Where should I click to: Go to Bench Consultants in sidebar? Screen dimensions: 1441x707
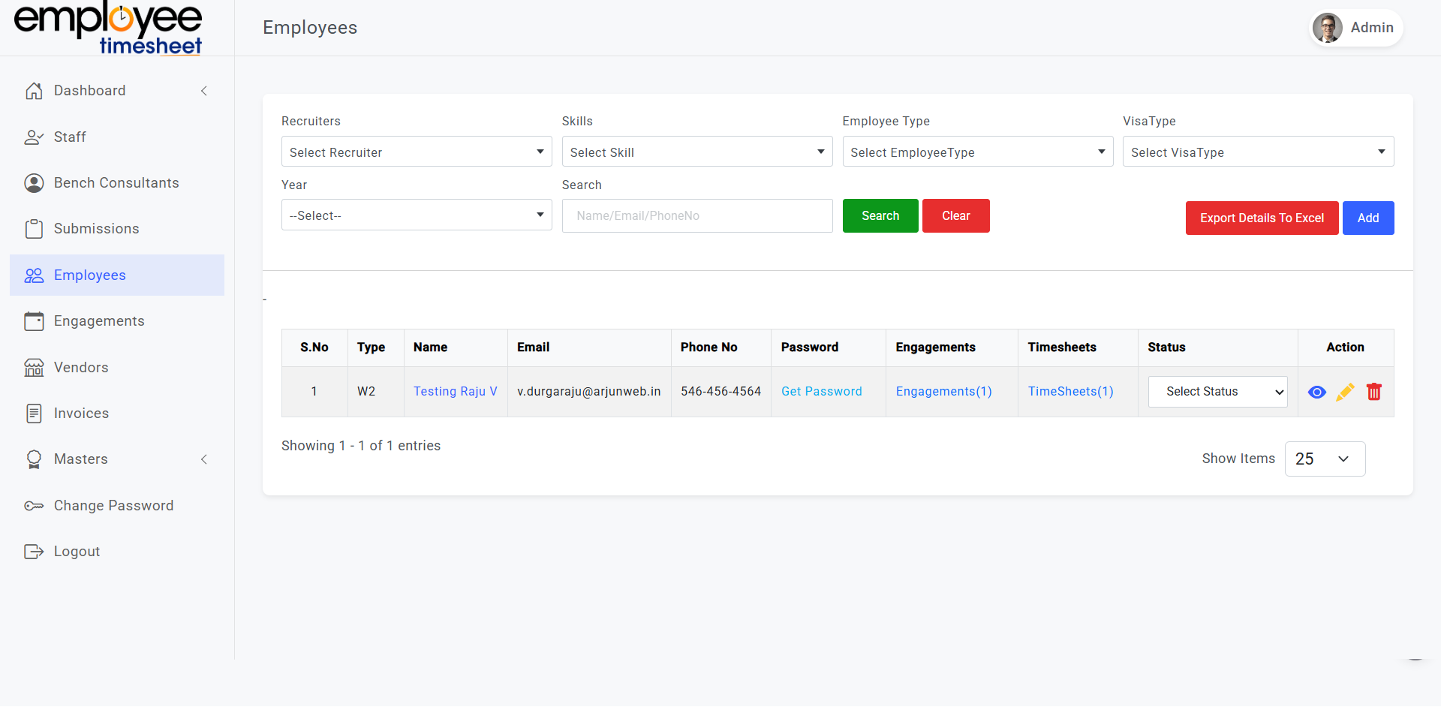(x=116, y=183)
